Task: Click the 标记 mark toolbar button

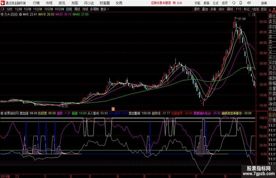Action: pyautogui.click(x=246, y=9)
